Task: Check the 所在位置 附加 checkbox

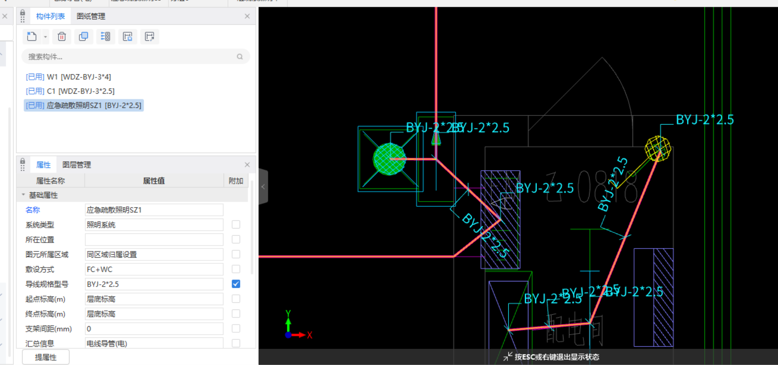Action: point(236,239)
